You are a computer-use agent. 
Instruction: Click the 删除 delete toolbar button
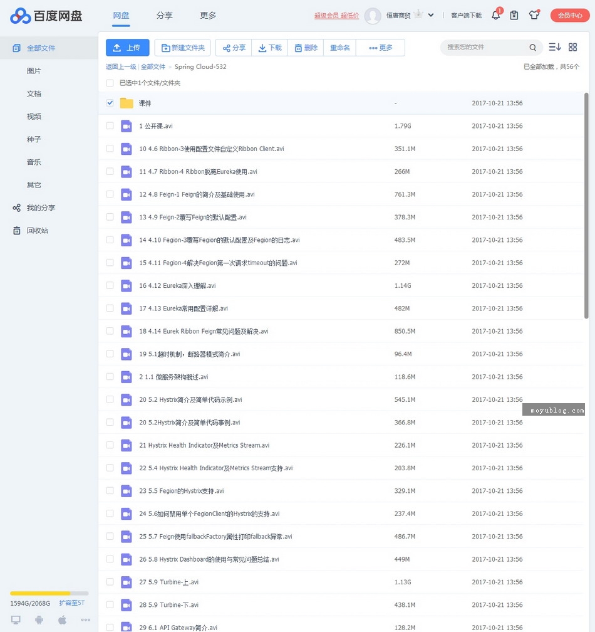tap(306, 48)
